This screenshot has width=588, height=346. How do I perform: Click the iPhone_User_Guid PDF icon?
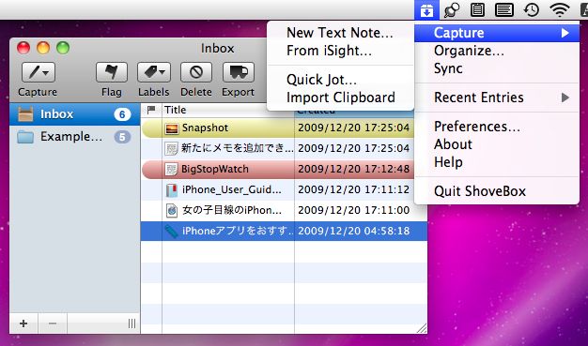(x=171, y=190)
